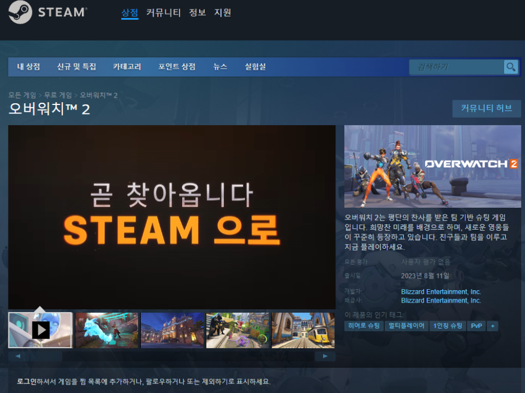Click the STEAM wordmark text
The height and width of the screenshot is (393, 525).
coord(63,12)
